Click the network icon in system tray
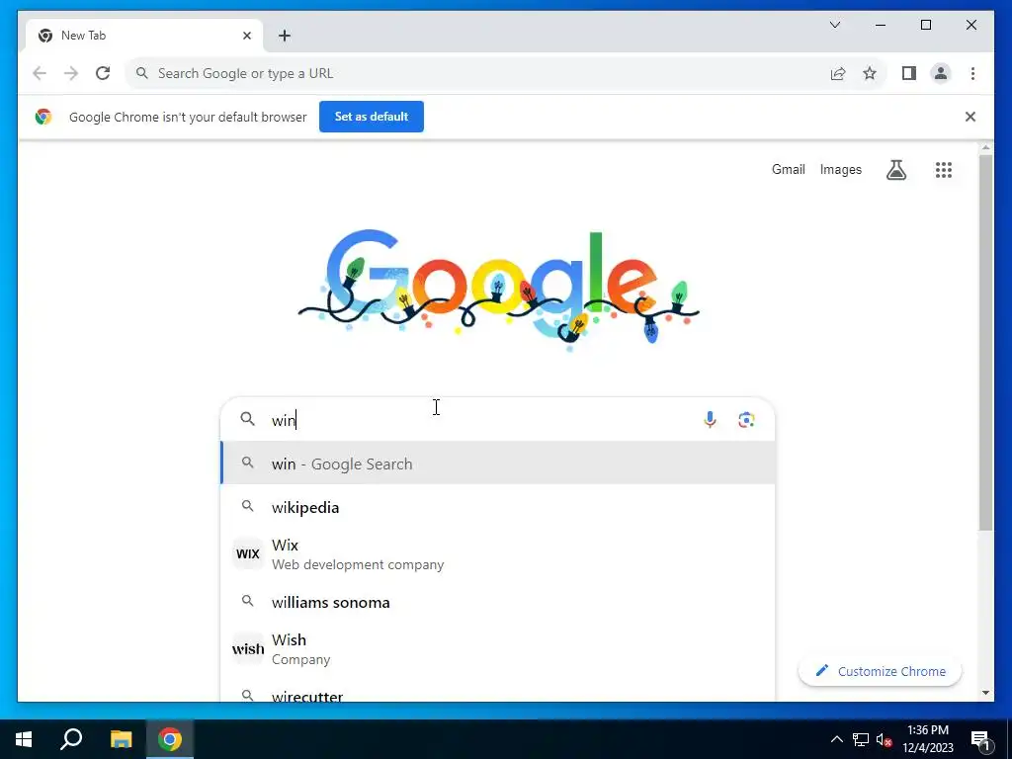 click(861, 739)
